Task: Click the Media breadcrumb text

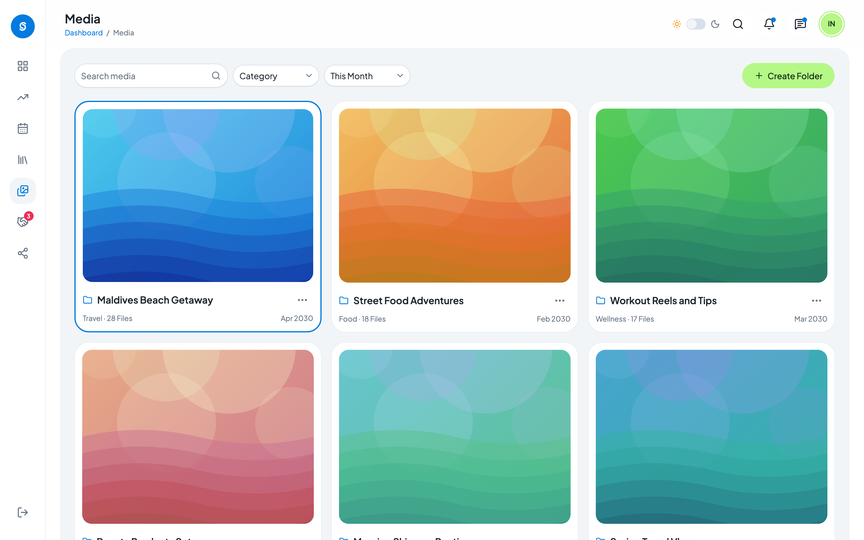Action: pyautogui.click(x=124, y=32)
